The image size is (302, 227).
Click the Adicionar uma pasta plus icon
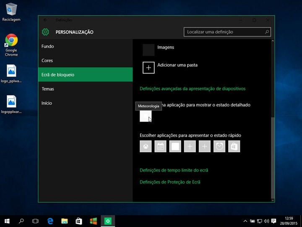tap(148, 68)
